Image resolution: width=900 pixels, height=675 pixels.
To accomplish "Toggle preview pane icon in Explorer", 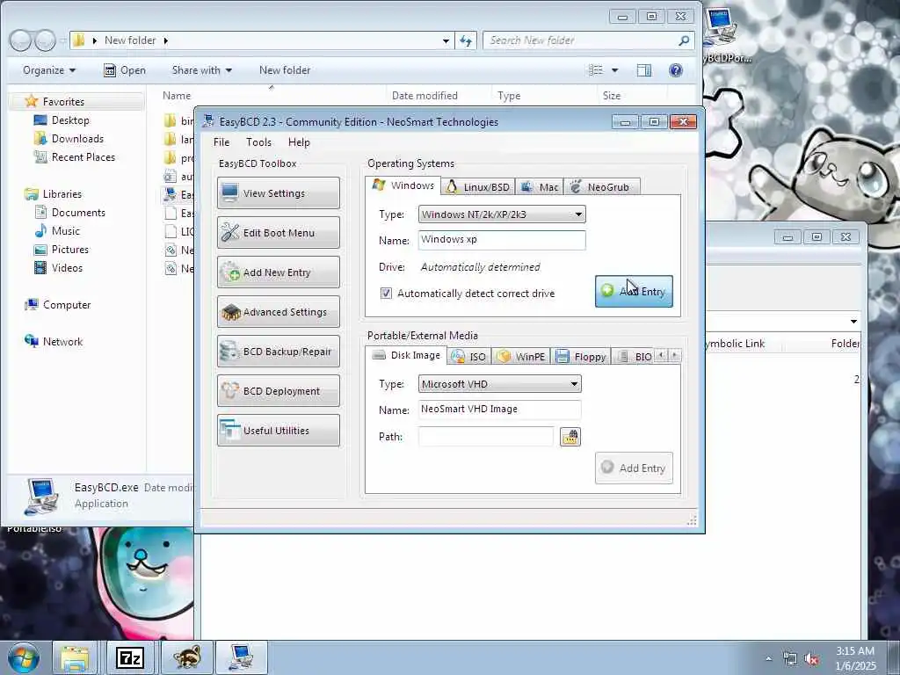I will pos(644,70).
